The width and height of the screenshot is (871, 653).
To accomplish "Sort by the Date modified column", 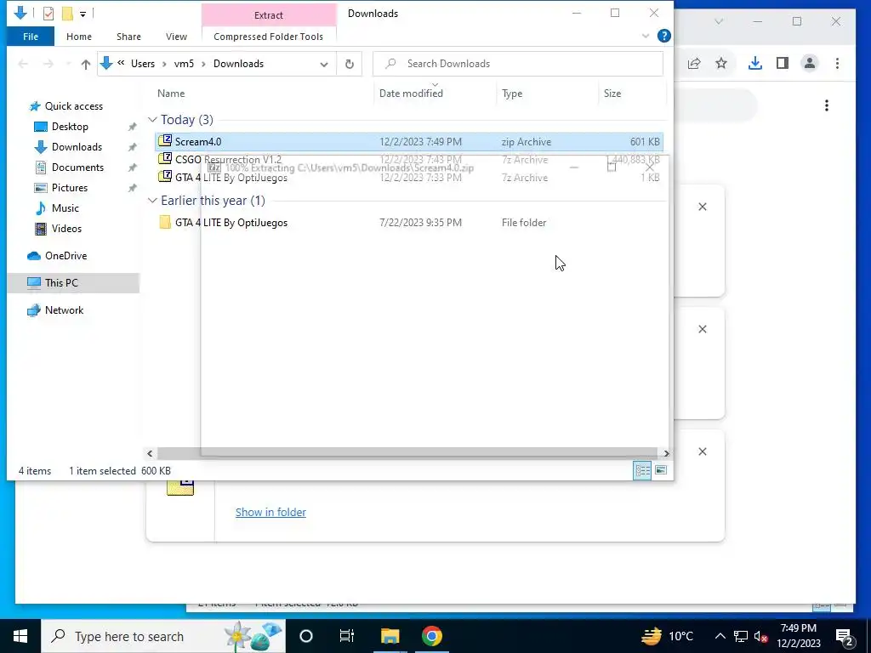I will 411,94.
